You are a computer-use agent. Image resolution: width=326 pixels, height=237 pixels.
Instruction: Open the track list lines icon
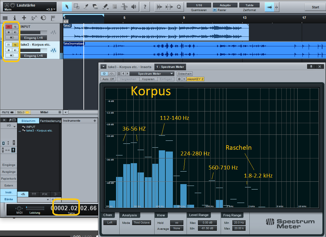(5, 18)
